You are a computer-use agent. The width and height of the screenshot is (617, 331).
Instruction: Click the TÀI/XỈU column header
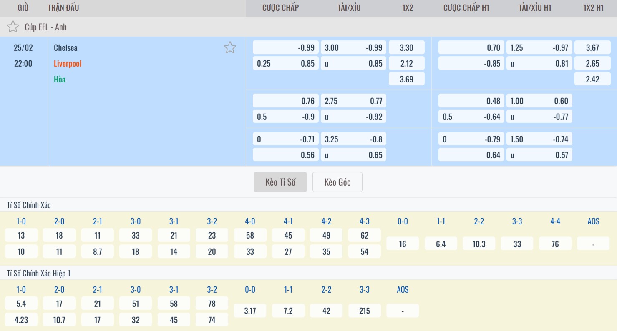click(x=349, y=8)
